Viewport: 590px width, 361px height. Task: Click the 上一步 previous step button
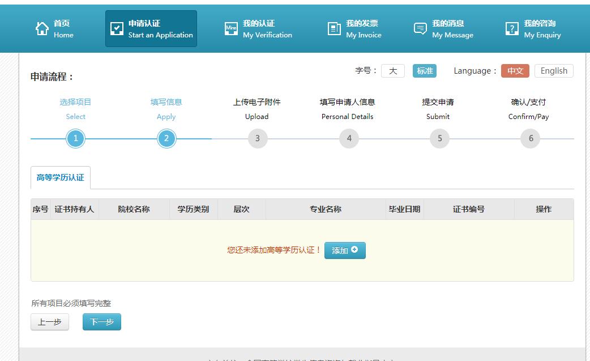click(x=49, y=321)
